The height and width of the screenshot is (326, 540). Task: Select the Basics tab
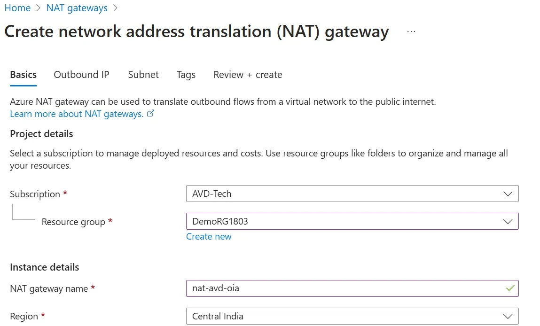(x=23, y=75)
